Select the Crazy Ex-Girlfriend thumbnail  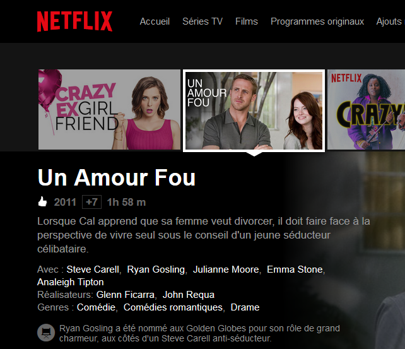tap(110, 110)
